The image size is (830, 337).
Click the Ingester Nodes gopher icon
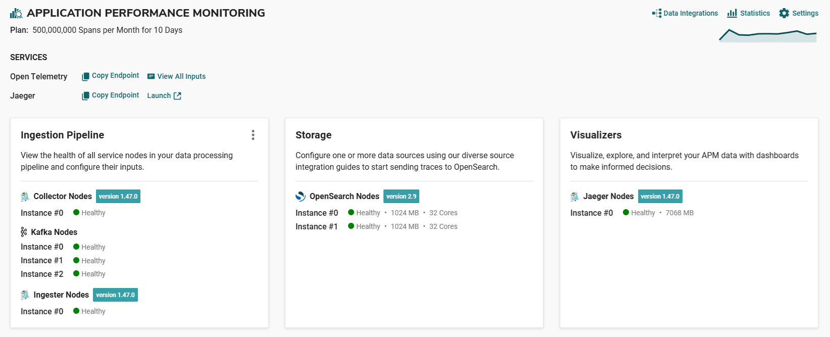click(x=25, y=295)
